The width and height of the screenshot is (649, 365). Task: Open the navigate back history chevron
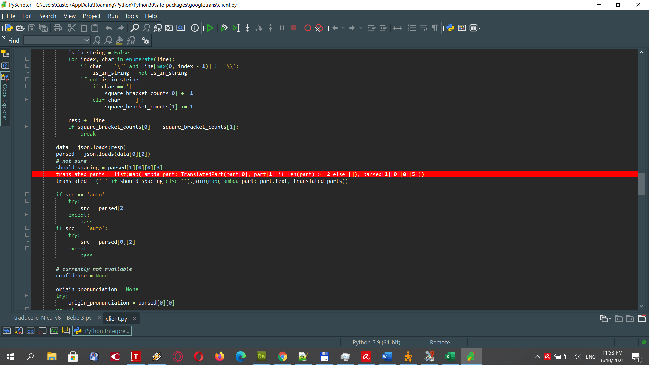pos(343,28)
